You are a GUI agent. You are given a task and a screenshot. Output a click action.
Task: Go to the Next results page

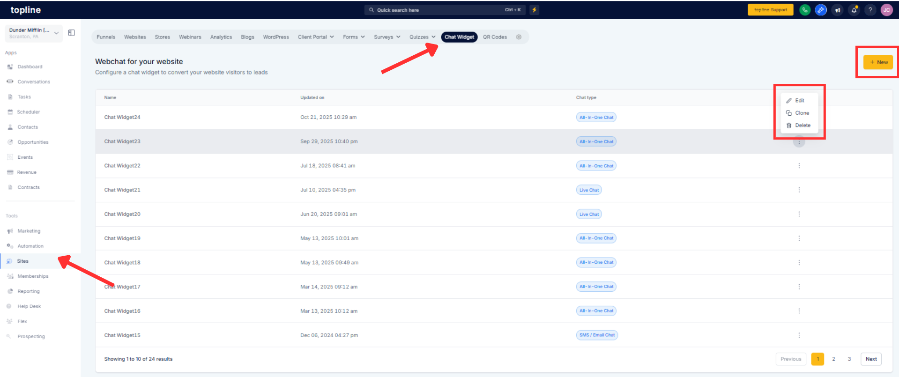pos(871,359)
